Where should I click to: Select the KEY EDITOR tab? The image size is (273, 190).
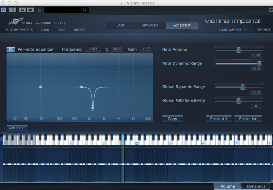coord(182,25)
